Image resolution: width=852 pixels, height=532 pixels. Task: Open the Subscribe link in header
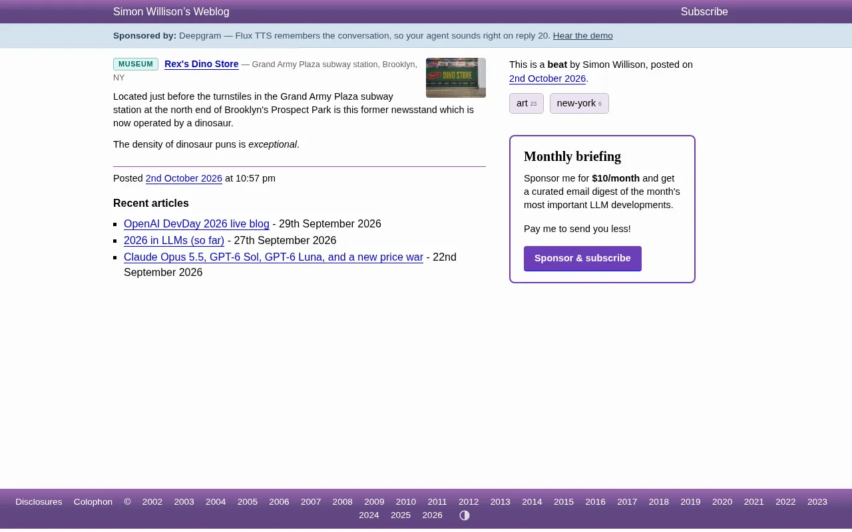coord(704,12)
